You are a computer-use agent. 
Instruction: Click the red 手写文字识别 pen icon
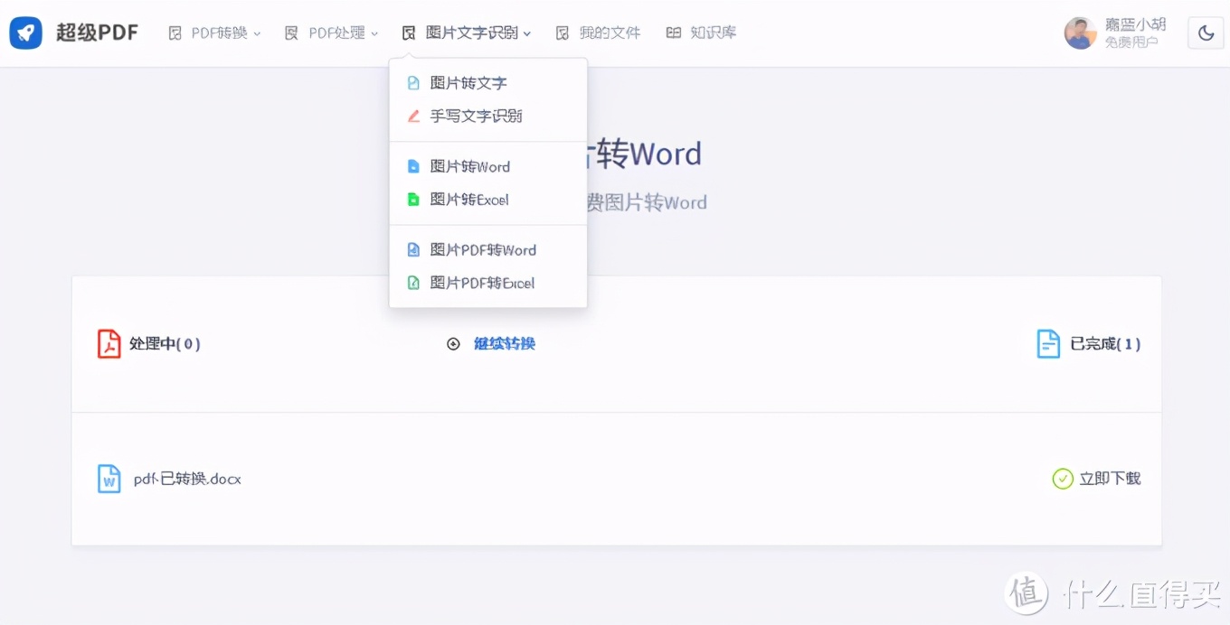[414, 116]
